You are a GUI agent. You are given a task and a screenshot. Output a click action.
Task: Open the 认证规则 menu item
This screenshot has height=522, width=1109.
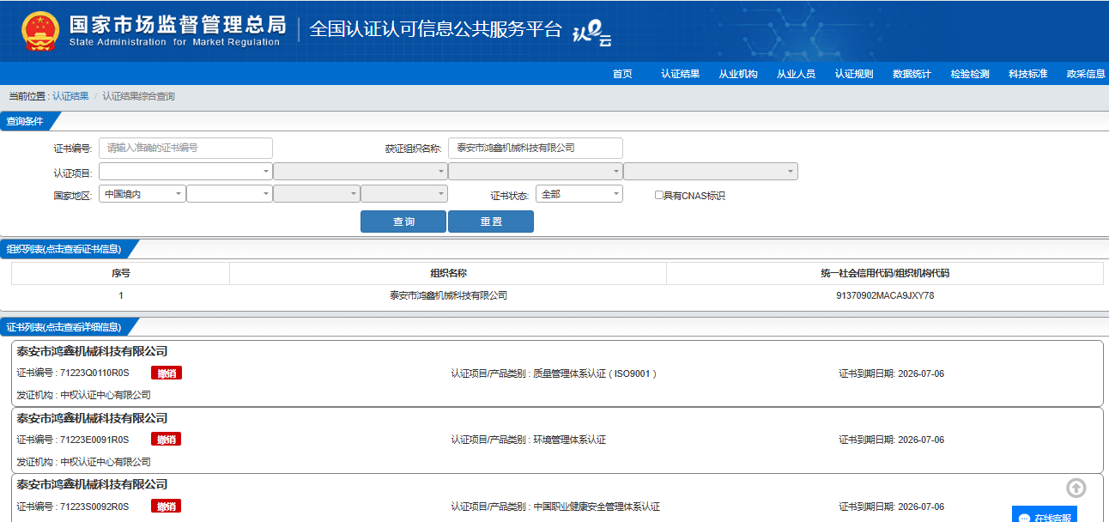pyautogui.click(x=854, y=74)
